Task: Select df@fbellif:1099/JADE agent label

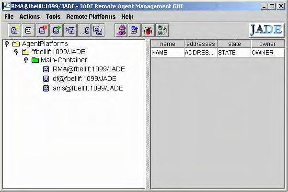Action: 84,79
